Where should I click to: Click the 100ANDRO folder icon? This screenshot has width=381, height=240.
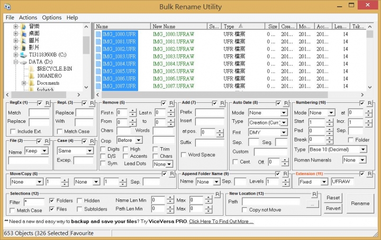coord(31,76)
